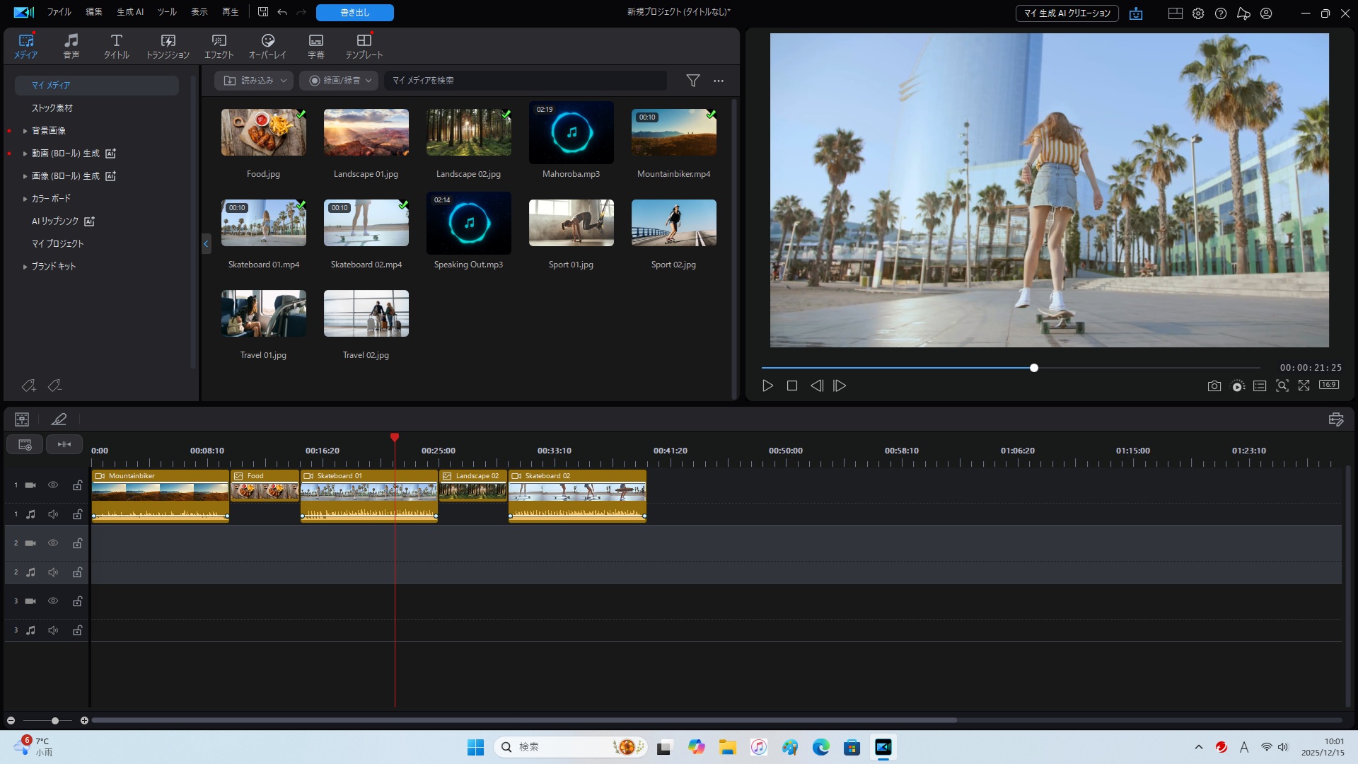This screenshot has height=764, width=1358.
Task: Click the timeline draw/pen tool icon
Action: [x=59, y=419]
